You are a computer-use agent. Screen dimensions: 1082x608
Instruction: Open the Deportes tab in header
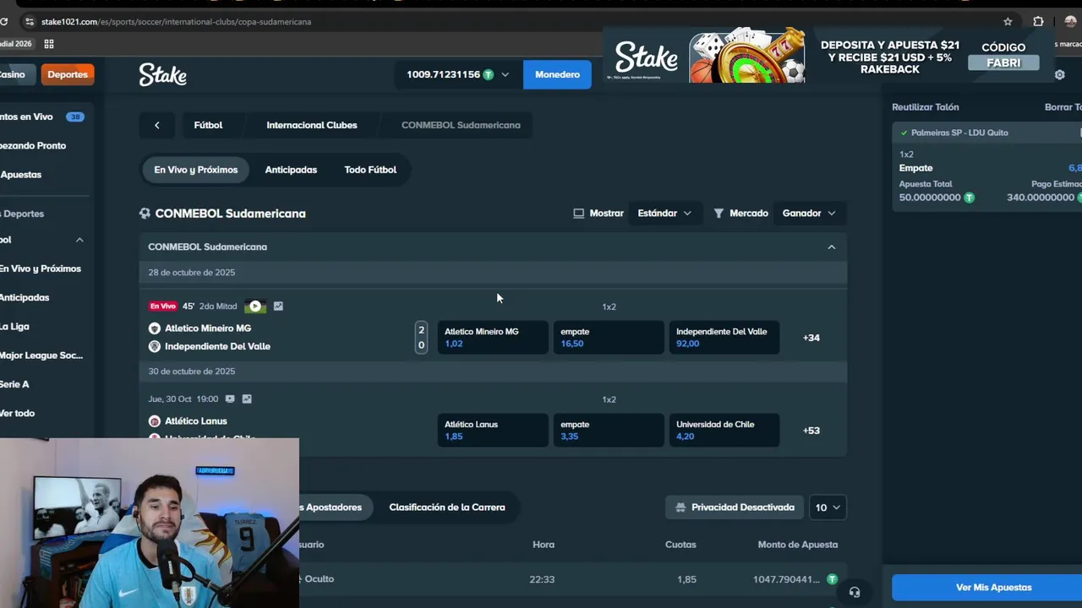click(x=67, y=74)
